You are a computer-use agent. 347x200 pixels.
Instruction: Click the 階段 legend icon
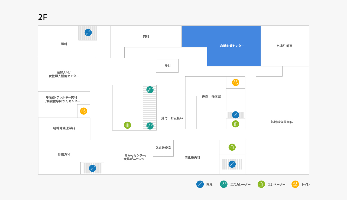200,184
